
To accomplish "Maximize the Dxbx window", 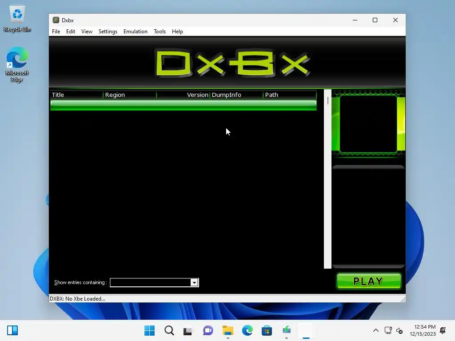I will [375, 20].
